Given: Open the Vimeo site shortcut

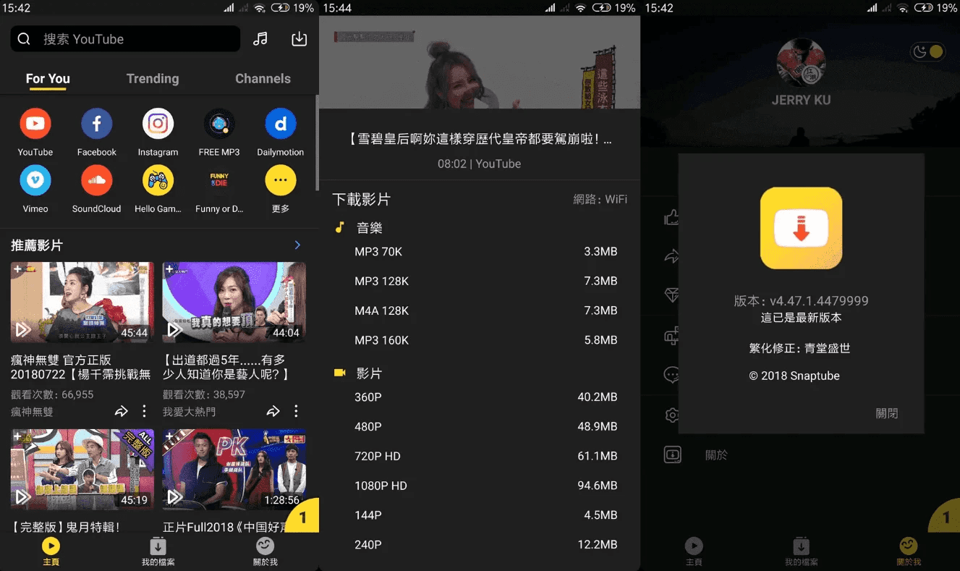Looking at the screenshot, I should [x=35, y=180].
